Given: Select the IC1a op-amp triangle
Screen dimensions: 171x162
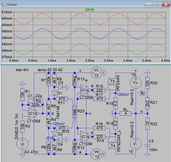Looking at the screenshot, I should pyautogui.click(x=86, y=90).
